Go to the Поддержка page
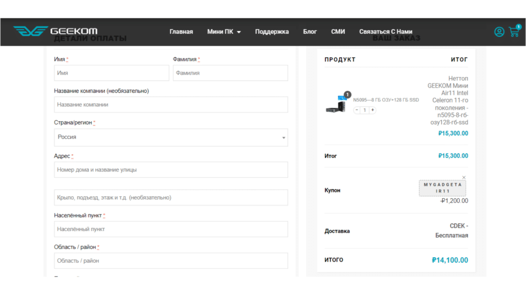 [x=272, y=32]
